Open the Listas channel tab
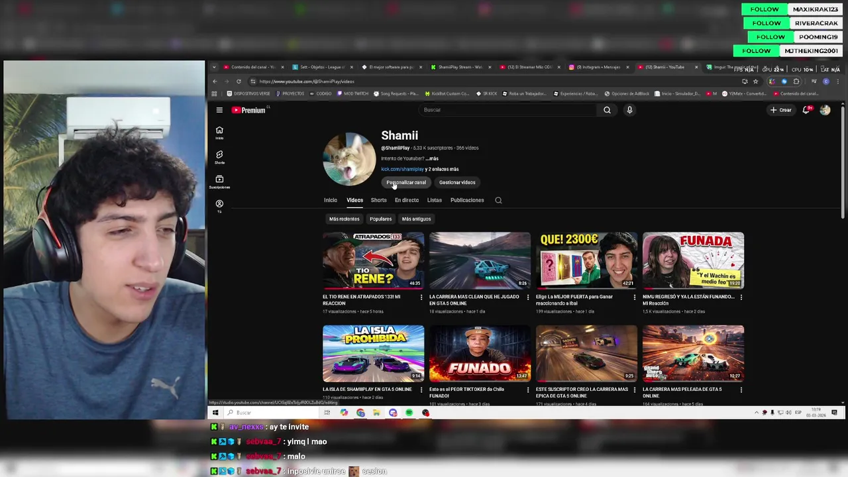Viewport: 848px width, 477px height. (x=435, y=200)
